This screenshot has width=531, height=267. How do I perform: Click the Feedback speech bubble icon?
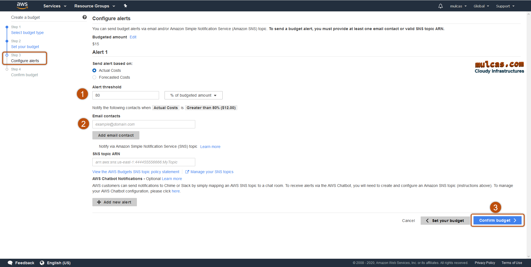[10, 263]
